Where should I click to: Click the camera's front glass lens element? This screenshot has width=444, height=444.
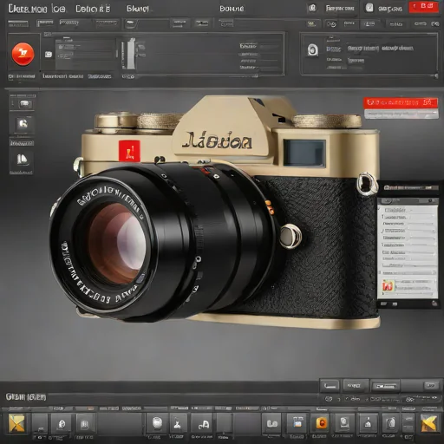point(117,245)
